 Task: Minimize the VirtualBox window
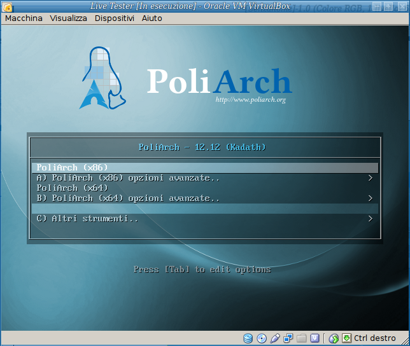[x=376, y=6]
